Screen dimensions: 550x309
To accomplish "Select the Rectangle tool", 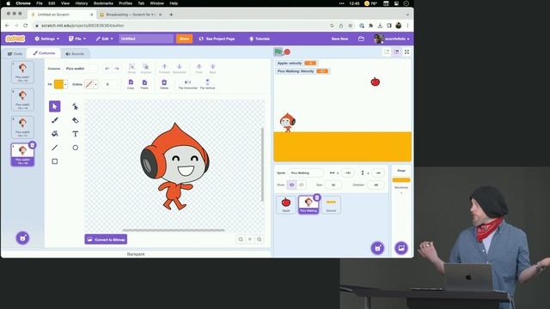I will [55, 161].
